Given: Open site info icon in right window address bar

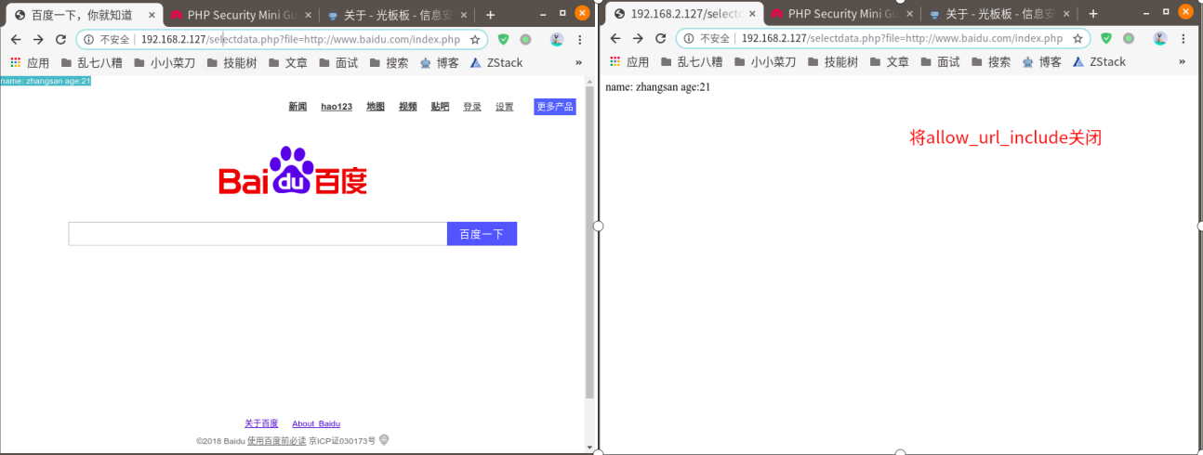Looking at the screenshot, I should pyautogui.click(x=688, y=39).
